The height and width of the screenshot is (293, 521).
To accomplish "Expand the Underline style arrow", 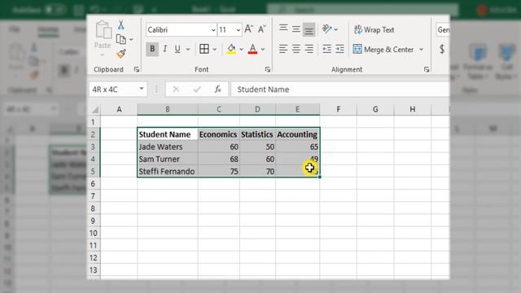I will pos(188,50).
